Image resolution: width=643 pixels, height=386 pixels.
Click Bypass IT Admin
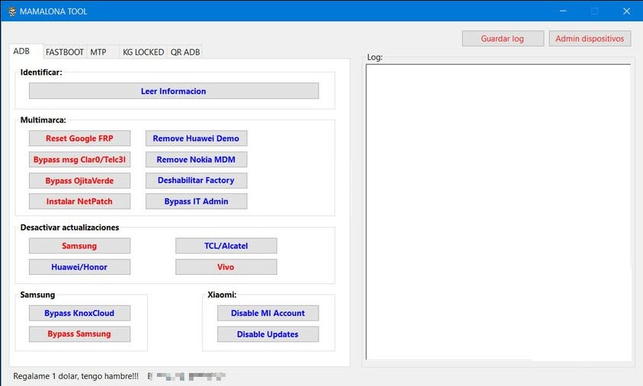[x=197, y=202]
